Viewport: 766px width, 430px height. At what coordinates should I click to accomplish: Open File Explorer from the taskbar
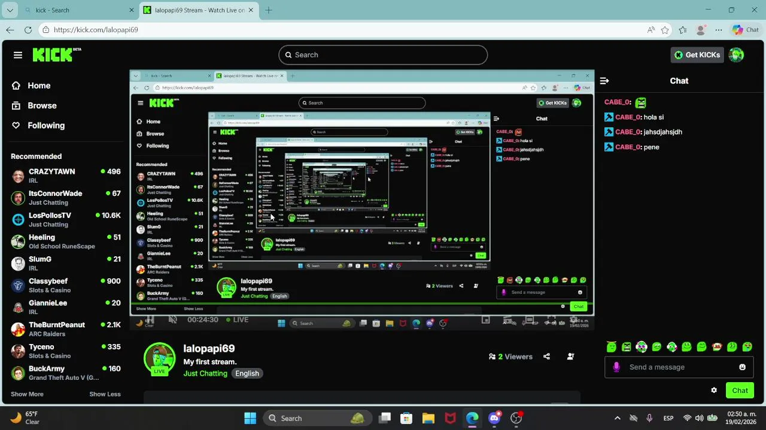[x=428, y=418]
